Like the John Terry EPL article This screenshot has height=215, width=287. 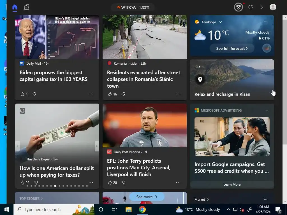pyautogui.click(x=110, y=183)
